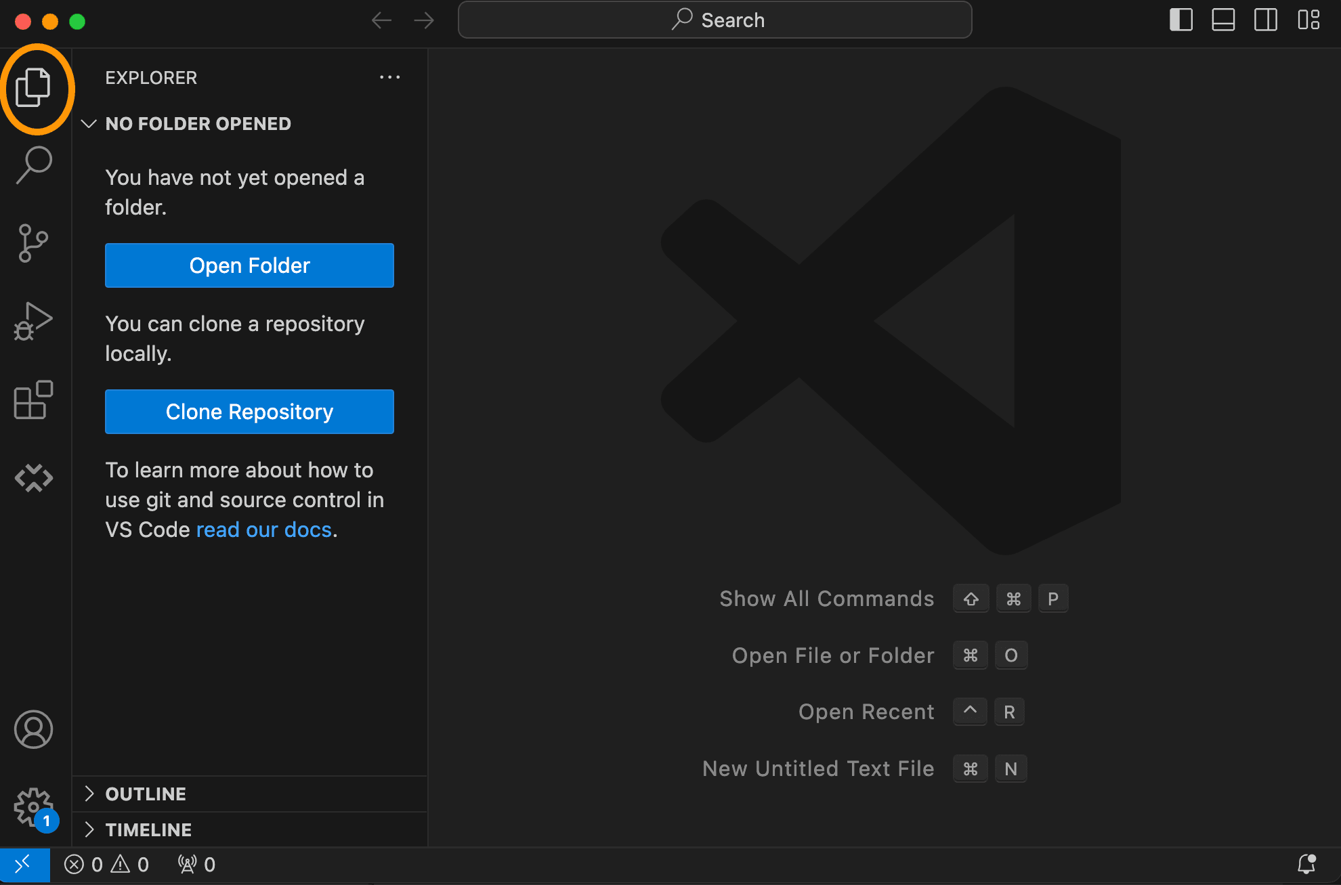Image resolution: width=1341 pixels, height=885 pixels.
Task: Click the Clone Repository button
Action: pos(249,412)
